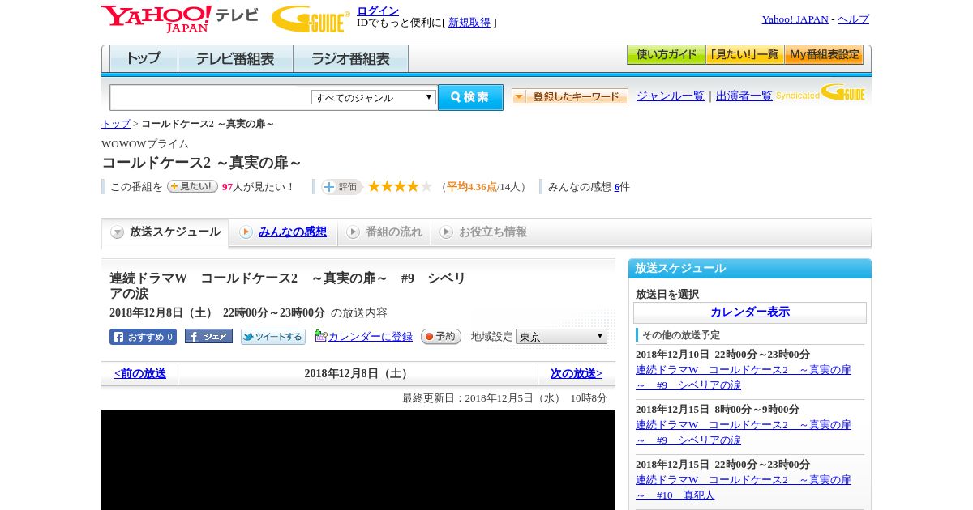
Task: Click the カレンダーに登録 link
Action: [371, 337]
